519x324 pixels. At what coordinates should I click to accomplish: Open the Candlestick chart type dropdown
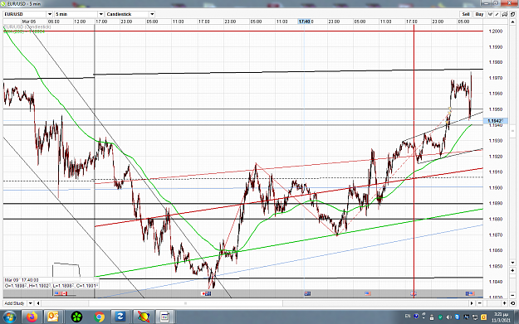pyautogui.click(x=152, y=14)
